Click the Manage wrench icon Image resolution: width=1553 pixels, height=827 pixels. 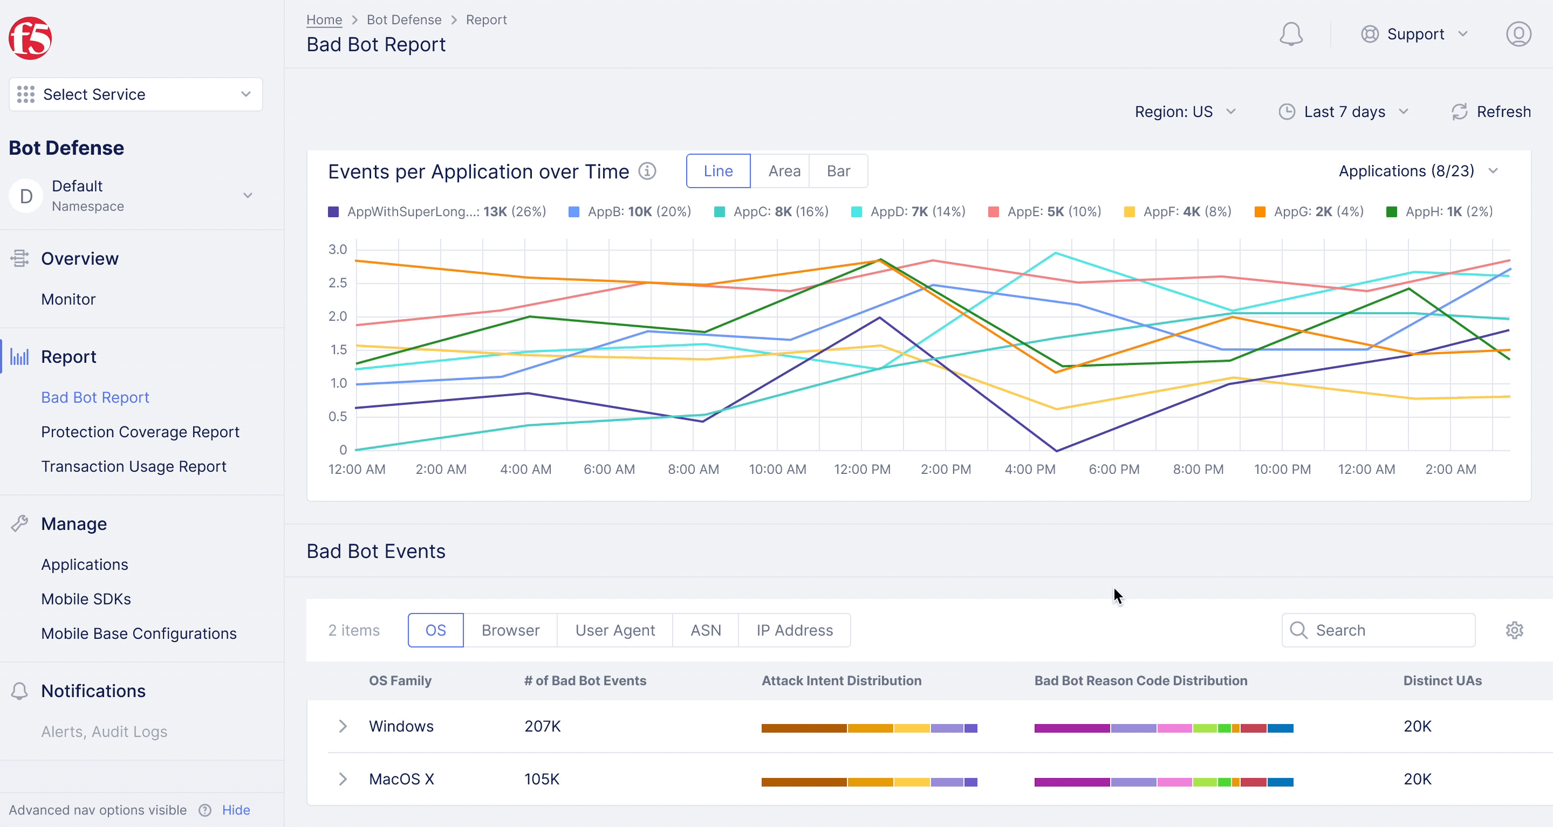19,523
